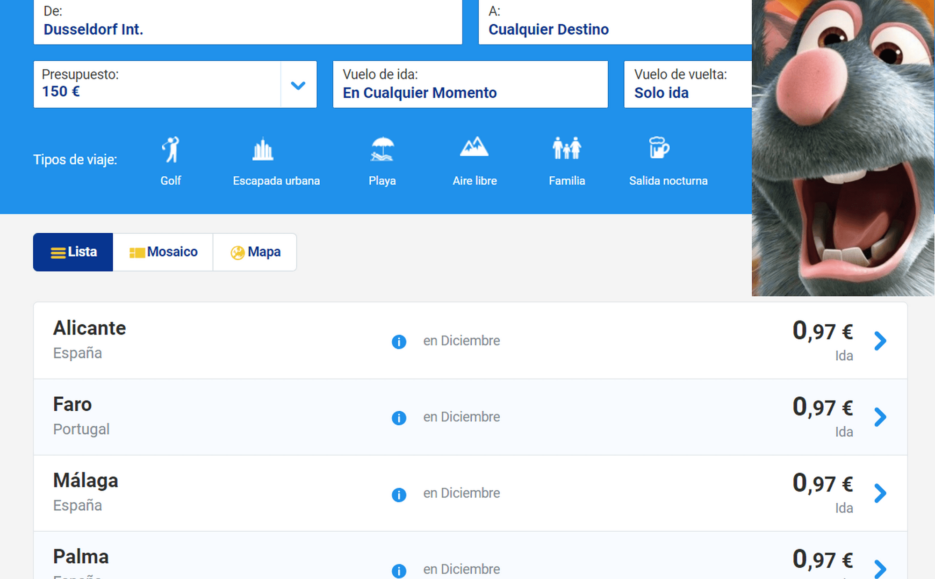Click the Málaga destination name
The width and height of the screenshot is (935, 579).
86,480
